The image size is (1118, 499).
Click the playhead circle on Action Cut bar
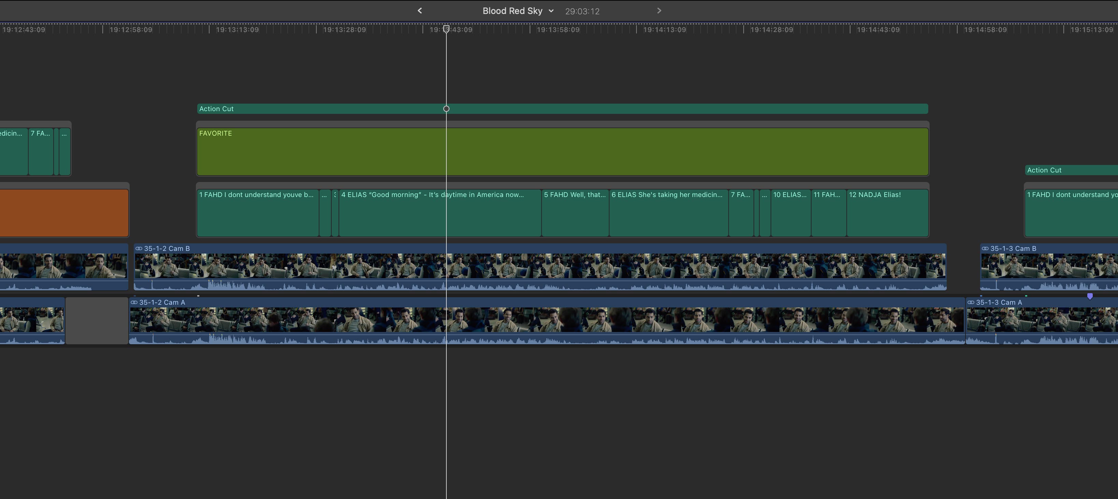point(446,109)
